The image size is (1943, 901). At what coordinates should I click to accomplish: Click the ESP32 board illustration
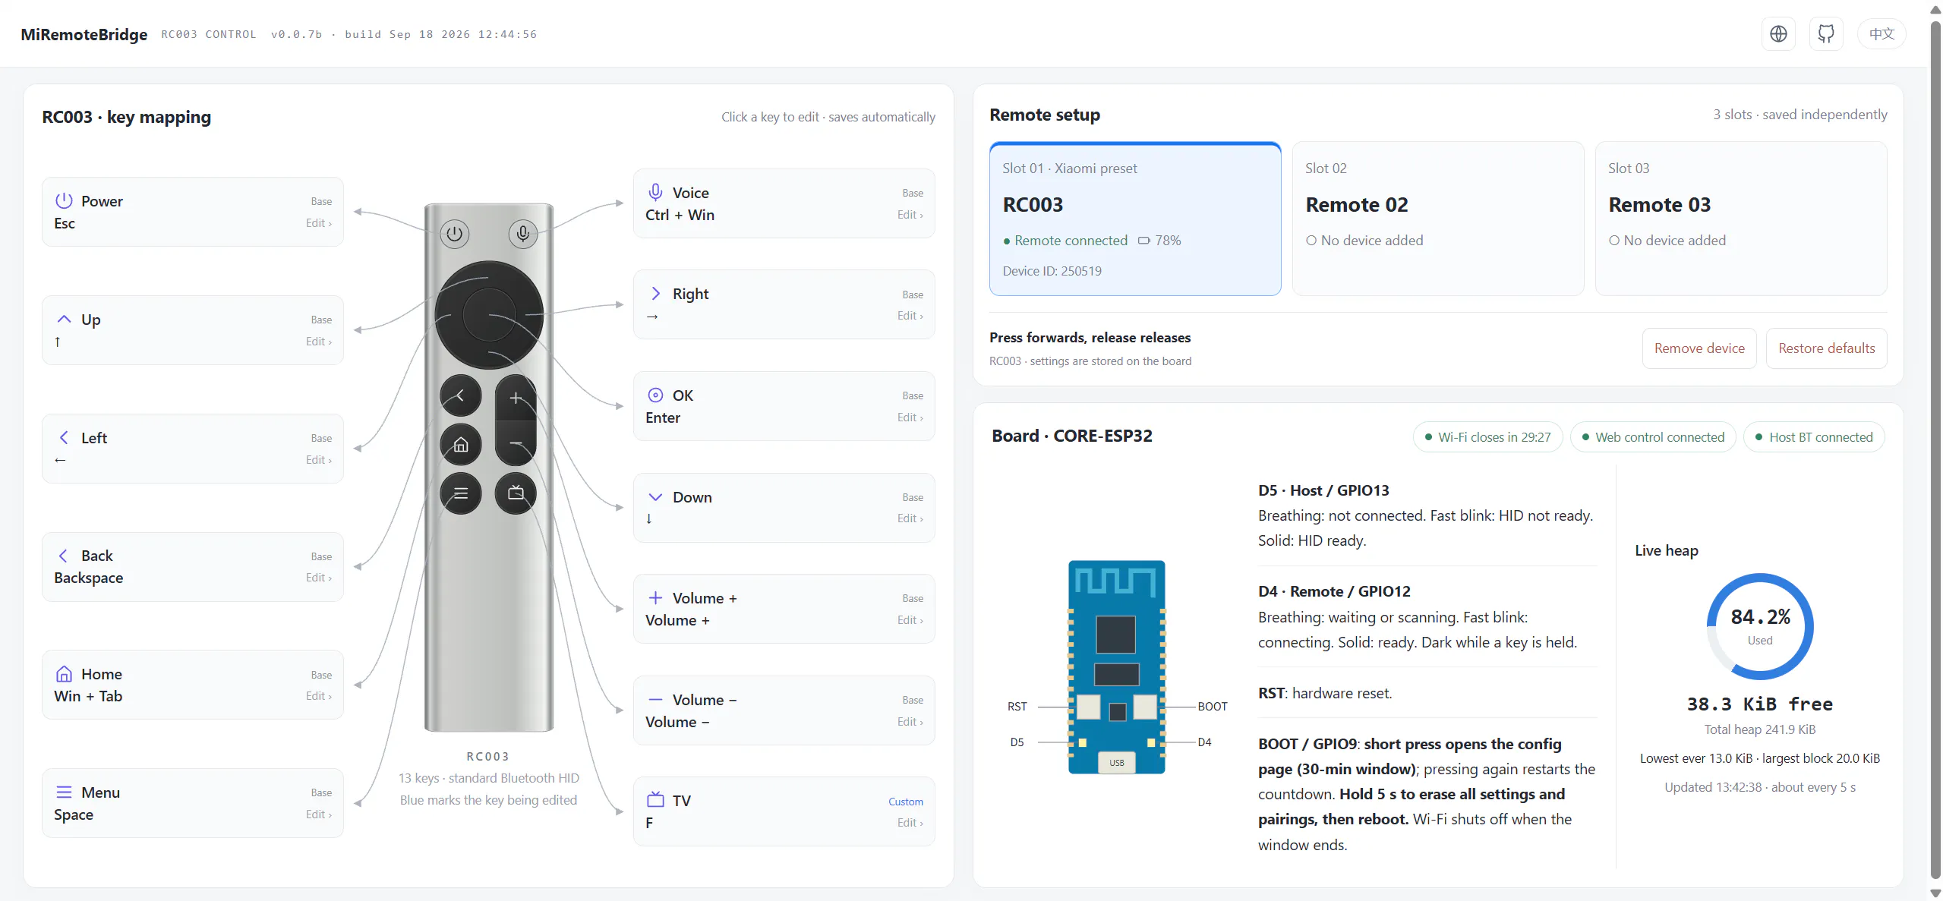pyautogui.click(x=1115, y=667)
